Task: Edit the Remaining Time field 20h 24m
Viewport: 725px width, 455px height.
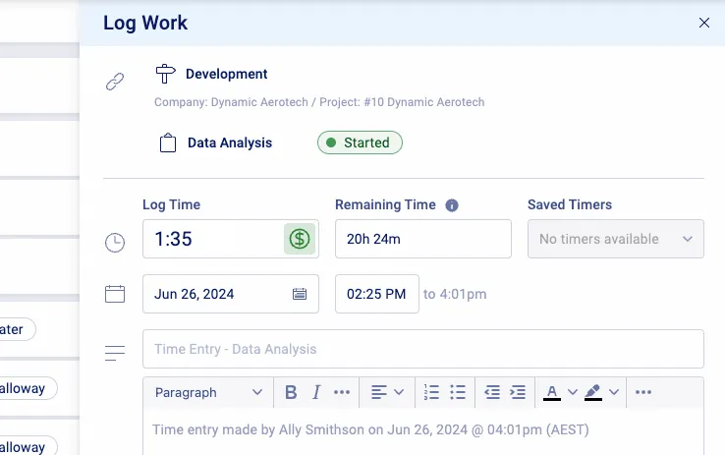Action: pos(423,239)
